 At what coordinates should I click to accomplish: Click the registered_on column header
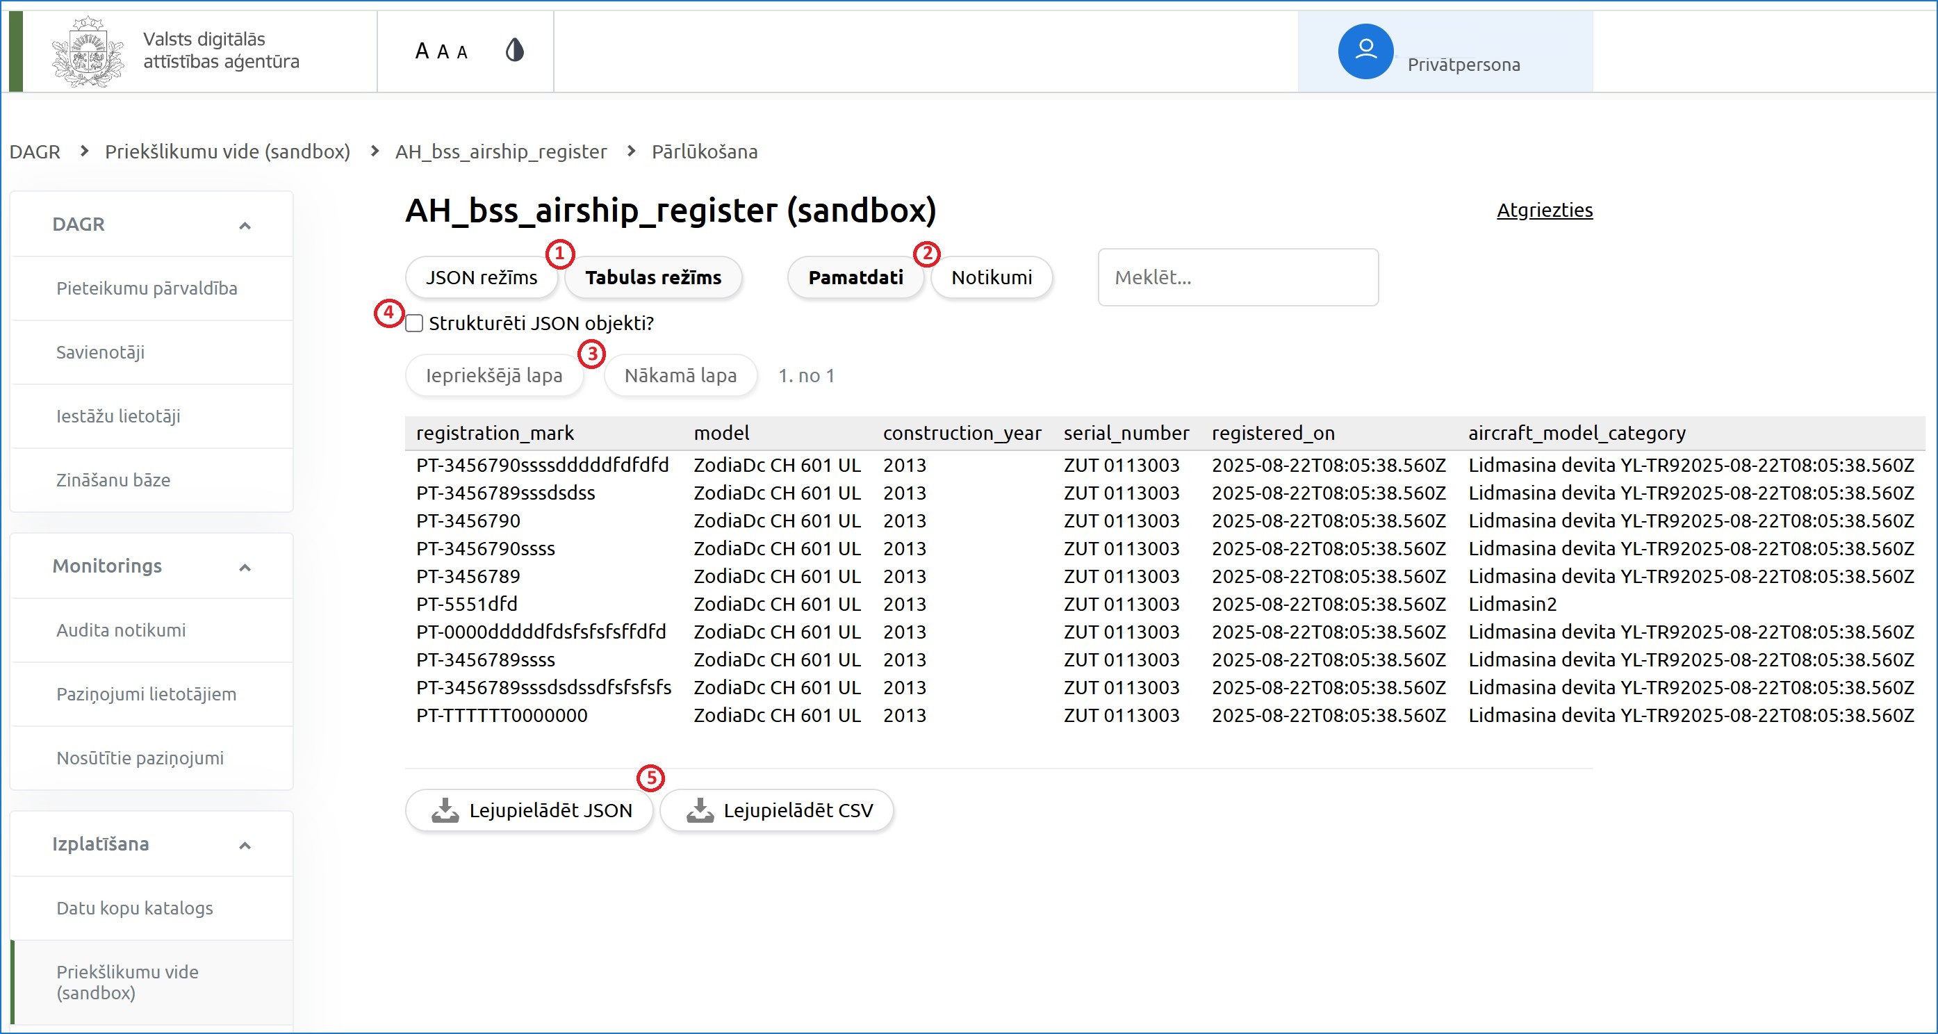[1273, 434]
